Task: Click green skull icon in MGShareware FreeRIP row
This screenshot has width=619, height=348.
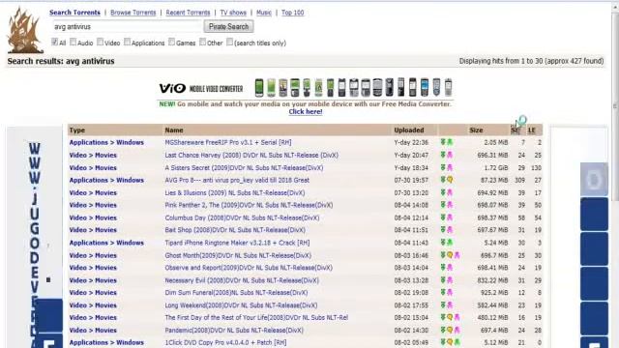Action: pos(450,142)
